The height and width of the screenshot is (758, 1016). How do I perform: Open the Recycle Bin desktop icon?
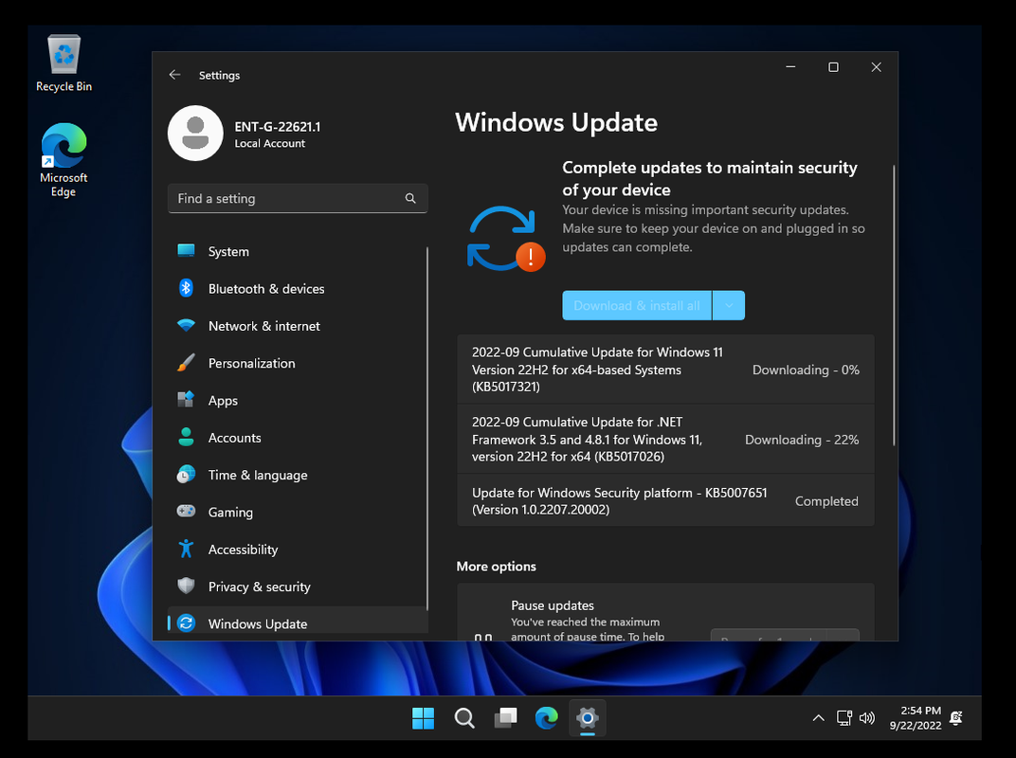[63, 63]
